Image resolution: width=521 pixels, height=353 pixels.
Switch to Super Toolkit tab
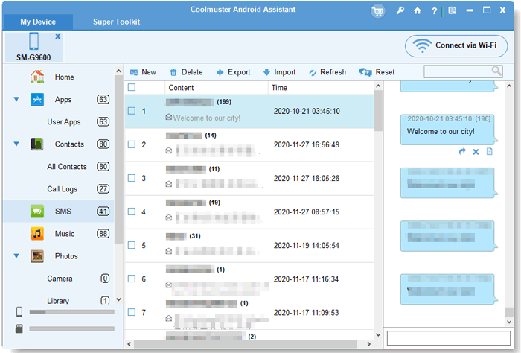click(116, 22)
